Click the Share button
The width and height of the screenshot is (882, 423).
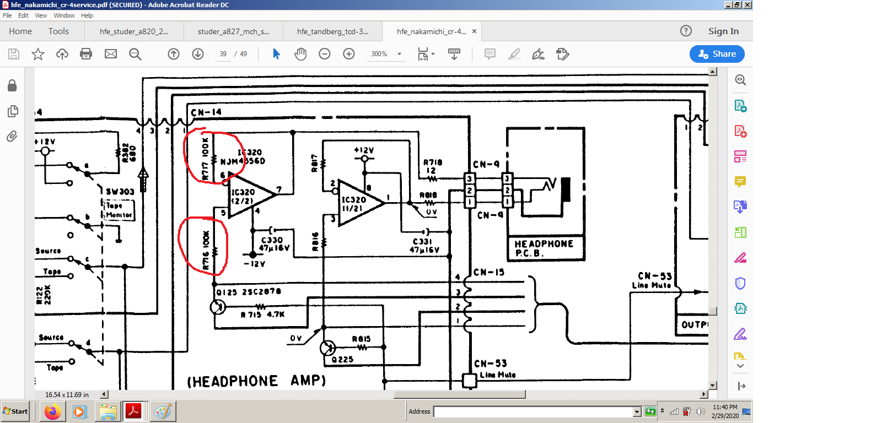point(717,54)
